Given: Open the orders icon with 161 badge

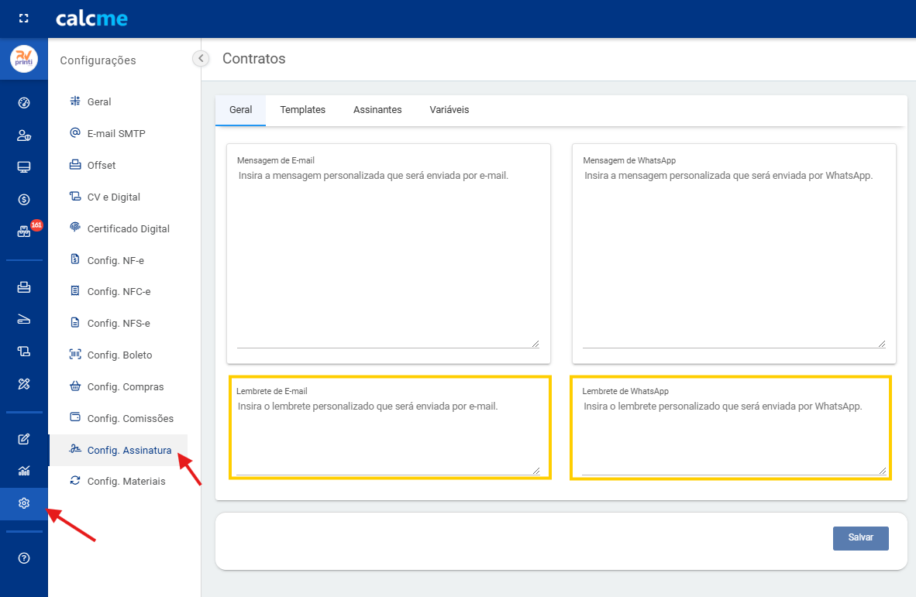Looking at the screenshot, I should (24, 232).
